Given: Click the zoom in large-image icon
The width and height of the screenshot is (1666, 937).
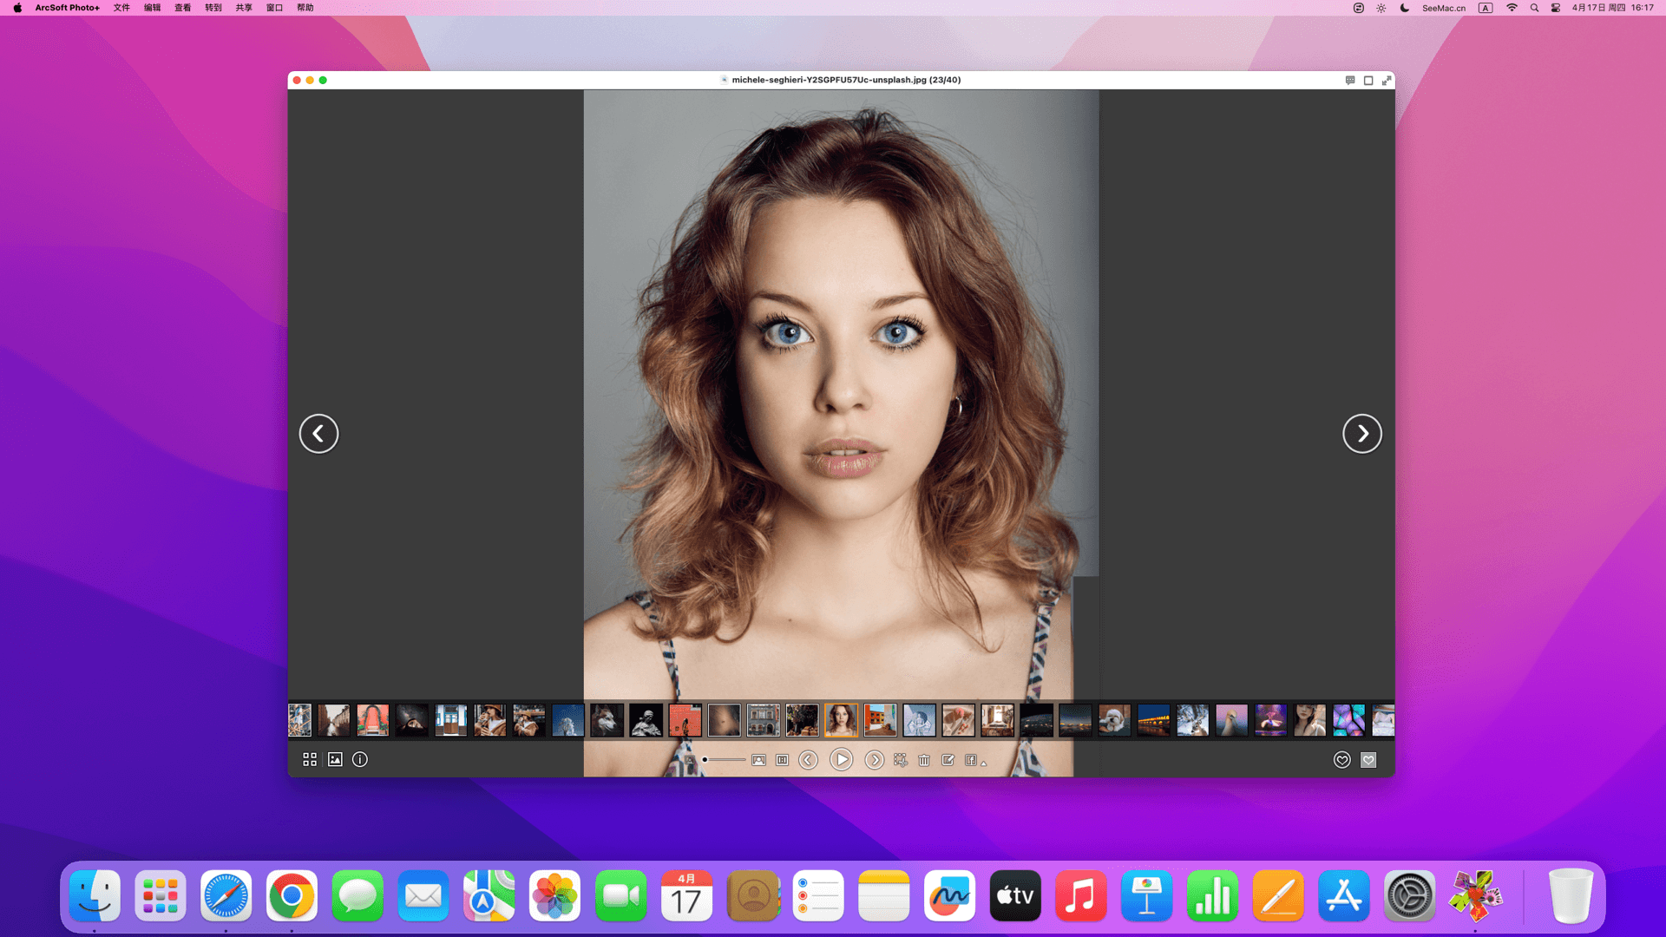Looking at the screenshot, I should point(758,760).
